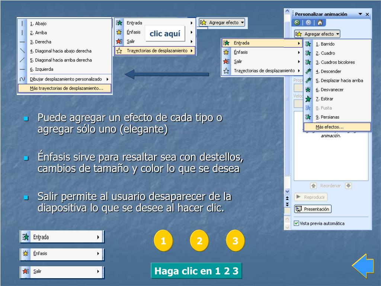
Task: Open top-center Agregar efecto dropdown arrow
Action: (x=242, y=22)
